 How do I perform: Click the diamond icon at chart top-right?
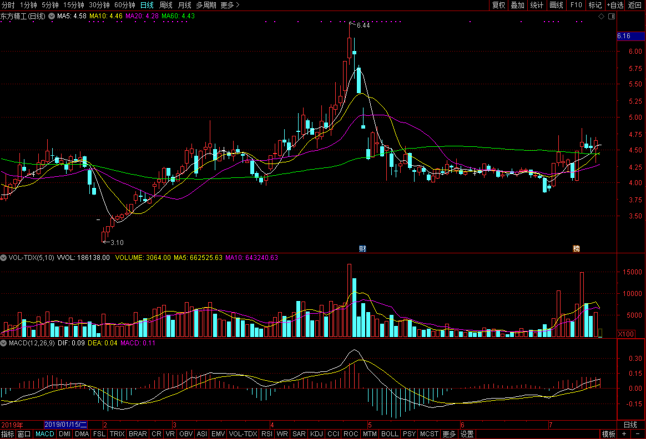(601, 17)
